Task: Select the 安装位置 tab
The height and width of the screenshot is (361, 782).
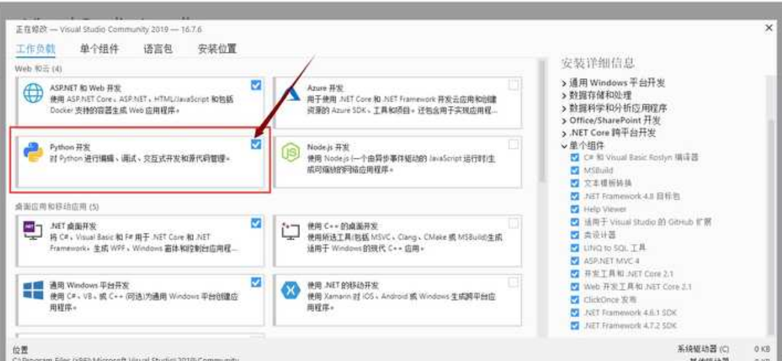Action: coord(217,49)
